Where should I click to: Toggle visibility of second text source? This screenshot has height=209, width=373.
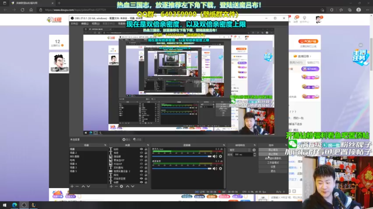141,153
